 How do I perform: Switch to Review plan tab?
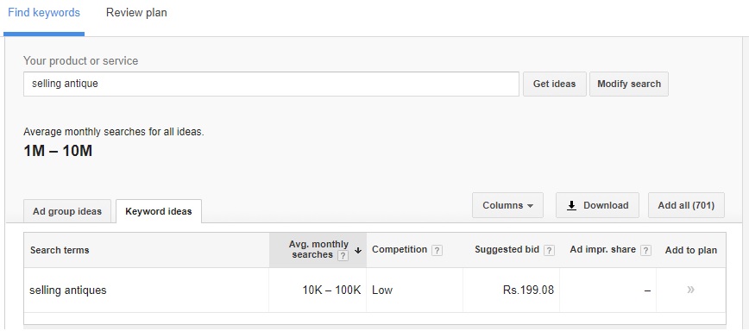coord(136,13)
